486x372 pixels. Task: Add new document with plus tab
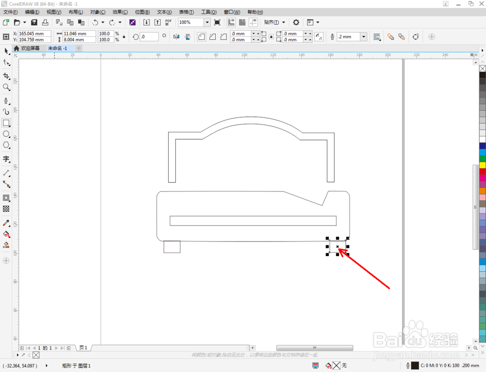79,48
